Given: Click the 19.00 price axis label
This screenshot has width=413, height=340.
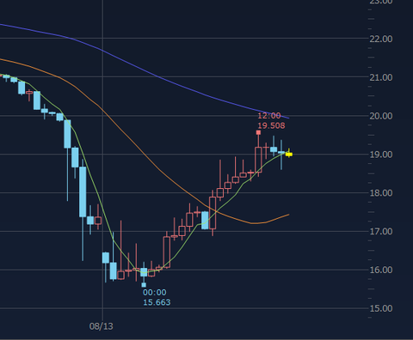Looking at the screenshot, I should pyautogui.click(x=381, y=155).
